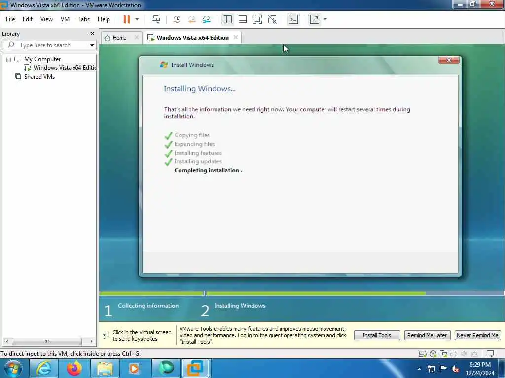Viewport: 505px width, 378px height.
Task: Click the Unity mode toolbar icon
Action: point(272,19)
